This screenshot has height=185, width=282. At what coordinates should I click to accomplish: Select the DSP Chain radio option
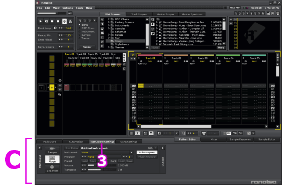pos(87,28)
